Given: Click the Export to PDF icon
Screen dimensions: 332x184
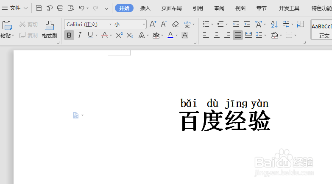Looking at the screenshot, I should [x=50, y=8].
